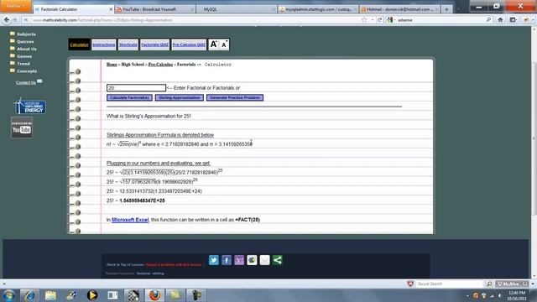Share via the Yahoo icon

pyautogui.click(x=239, y=260)
